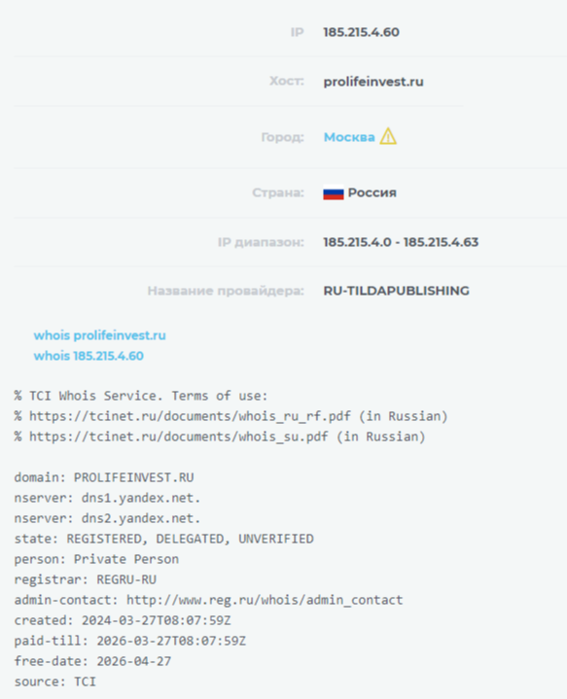Click the whois_su.pdf terms URL
Image resolution: width=567 pixels, height=699 pixels.
coord(179,437)
